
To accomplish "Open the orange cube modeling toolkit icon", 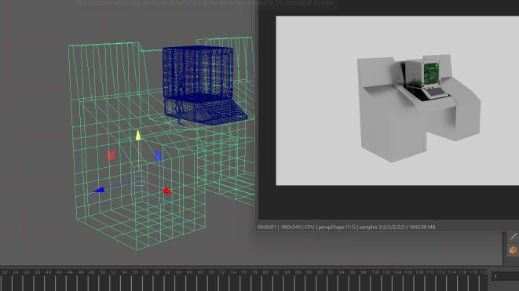I will point(513,250).
